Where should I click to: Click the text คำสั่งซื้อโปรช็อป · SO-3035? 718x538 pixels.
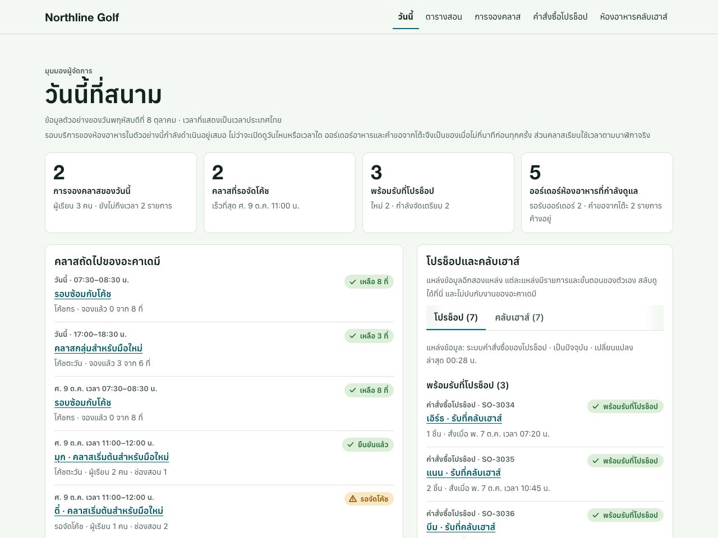click(x=471, y=460)
